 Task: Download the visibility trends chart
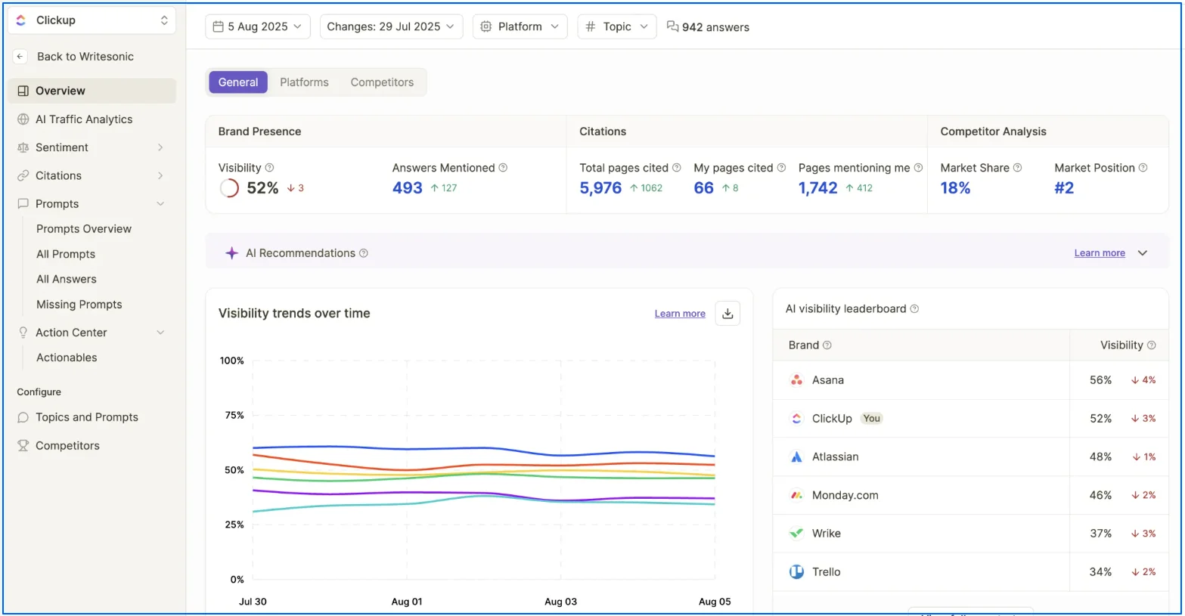pos(727,314)
